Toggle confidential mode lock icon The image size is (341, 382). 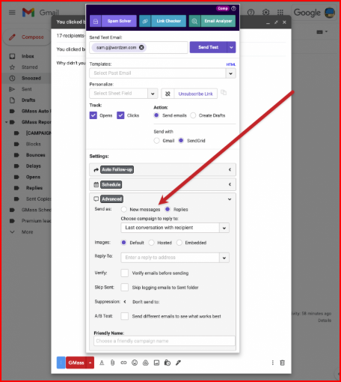pyautogui.click(x=168, y=363)
